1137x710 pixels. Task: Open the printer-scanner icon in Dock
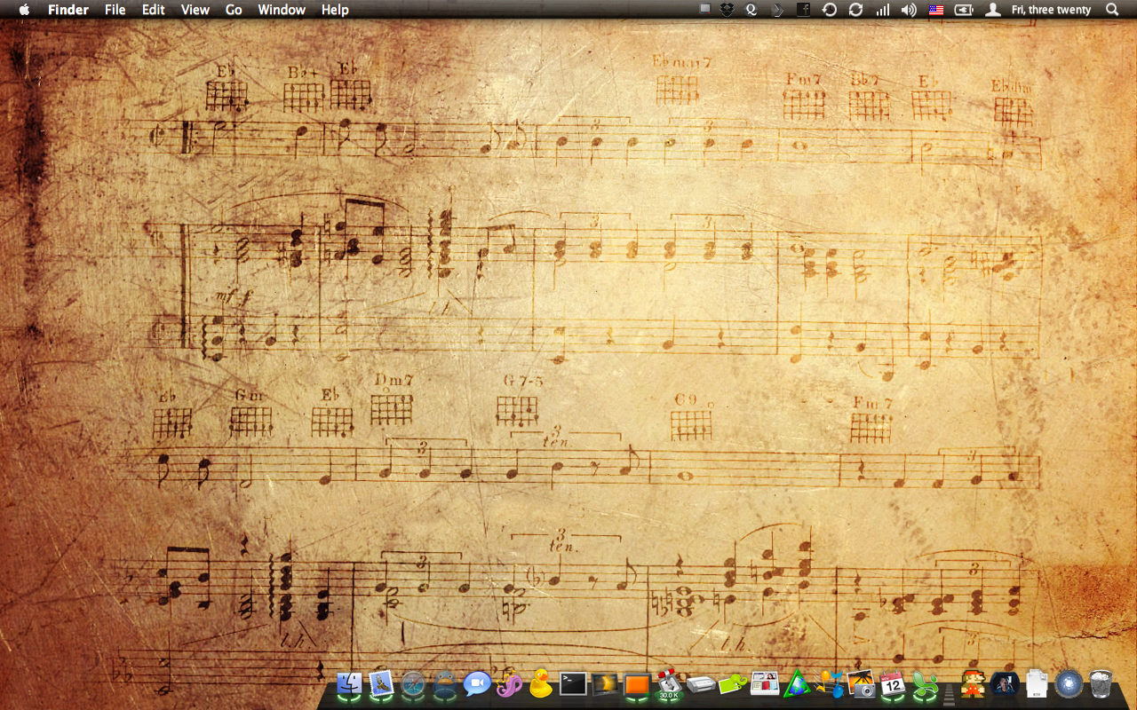pyautogui.click(x=701, y=684)
